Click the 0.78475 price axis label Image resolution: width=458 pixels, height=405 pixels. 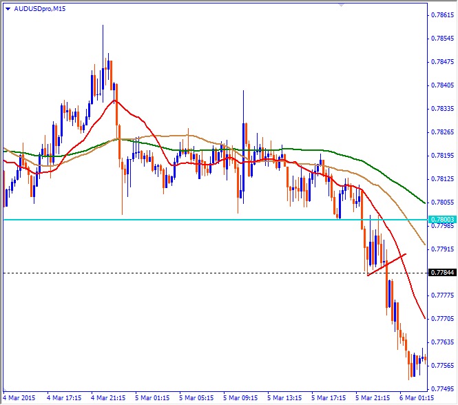click(443, 62)
